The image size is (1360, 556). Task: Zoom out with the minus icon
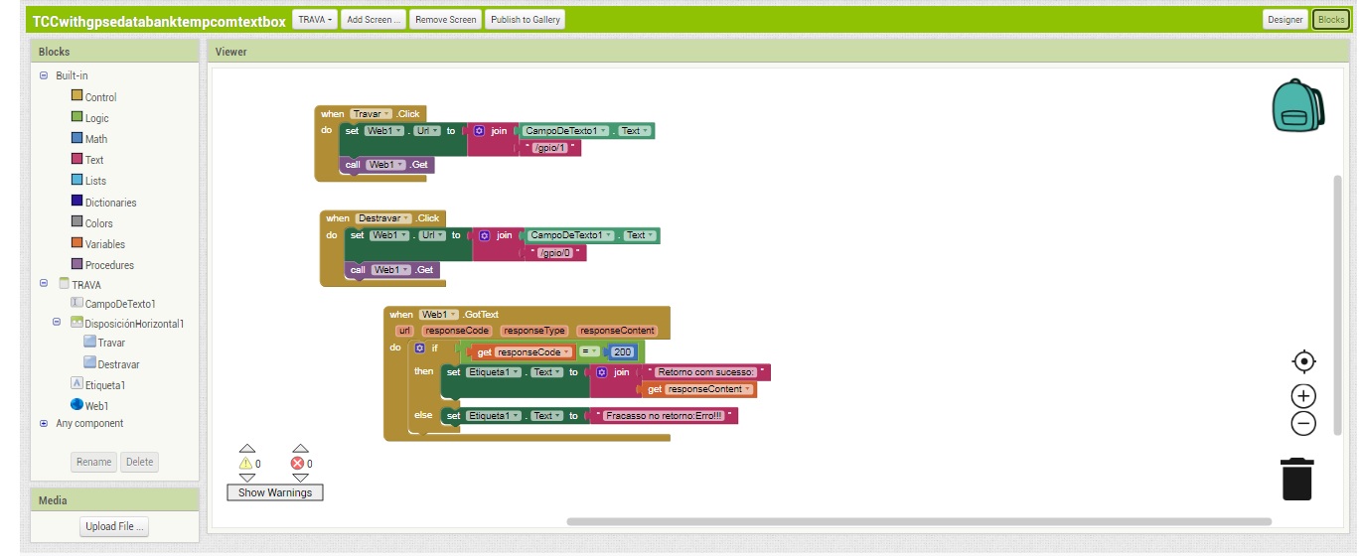pyautogui.click(x=1303, y=424)
